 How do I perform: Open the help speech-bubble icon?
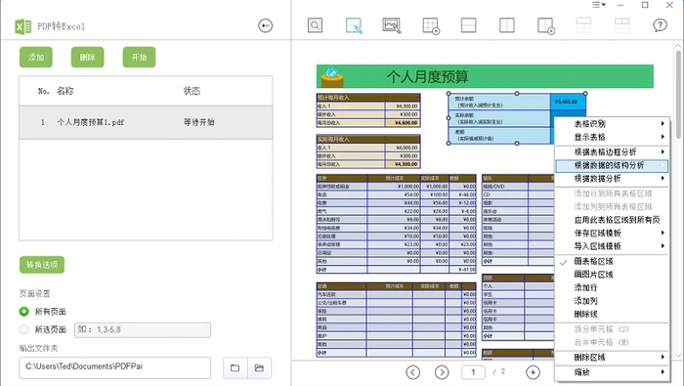660,25
